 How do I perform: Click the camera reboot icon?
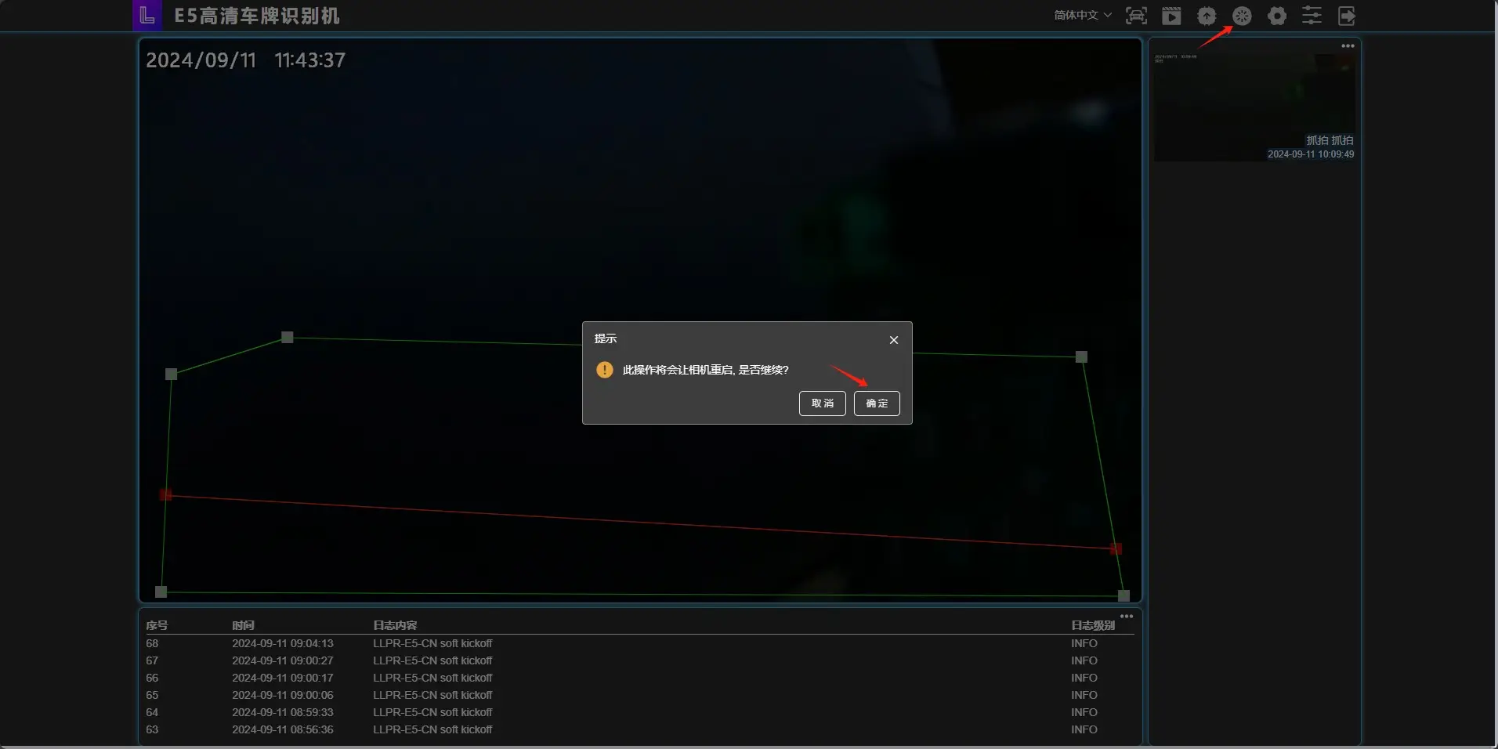coord(1242,16)
